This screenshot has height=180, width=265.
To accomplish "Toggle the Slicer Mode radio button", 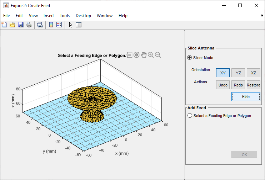I will [x=190, y=58].
